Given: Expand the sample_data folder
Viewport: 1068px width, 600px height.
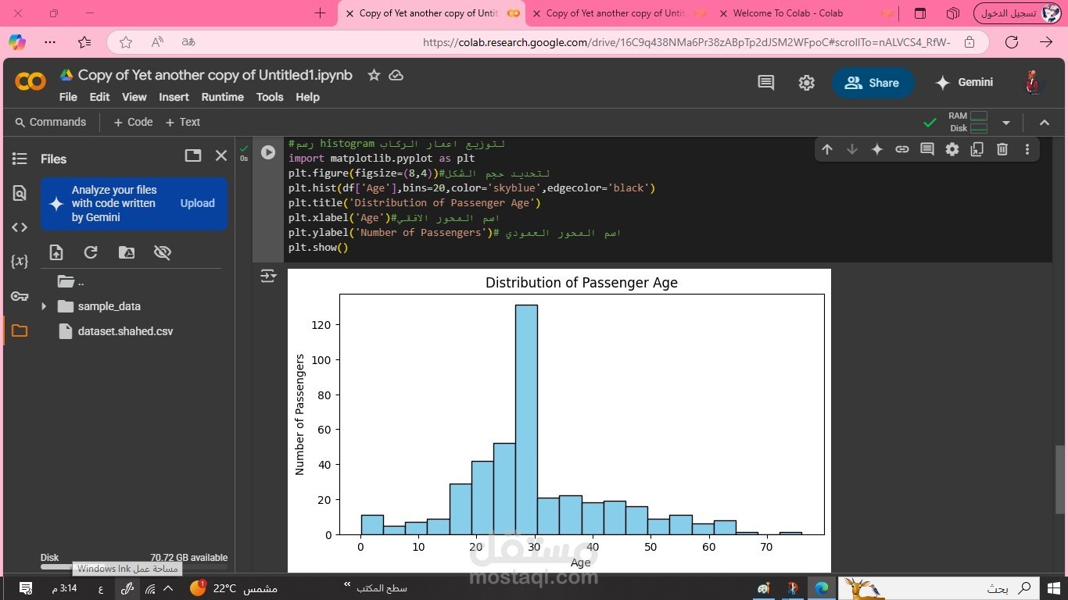Looking at the screenshot, I should (x=44, y=306).
